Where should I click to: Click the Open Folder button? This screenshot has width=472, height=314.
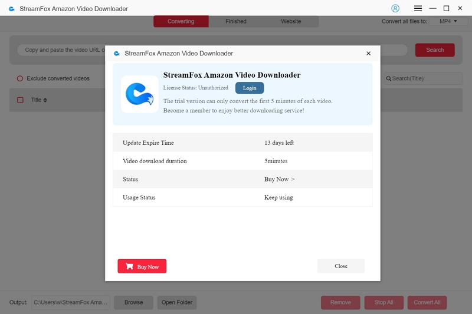pos(177,303)
